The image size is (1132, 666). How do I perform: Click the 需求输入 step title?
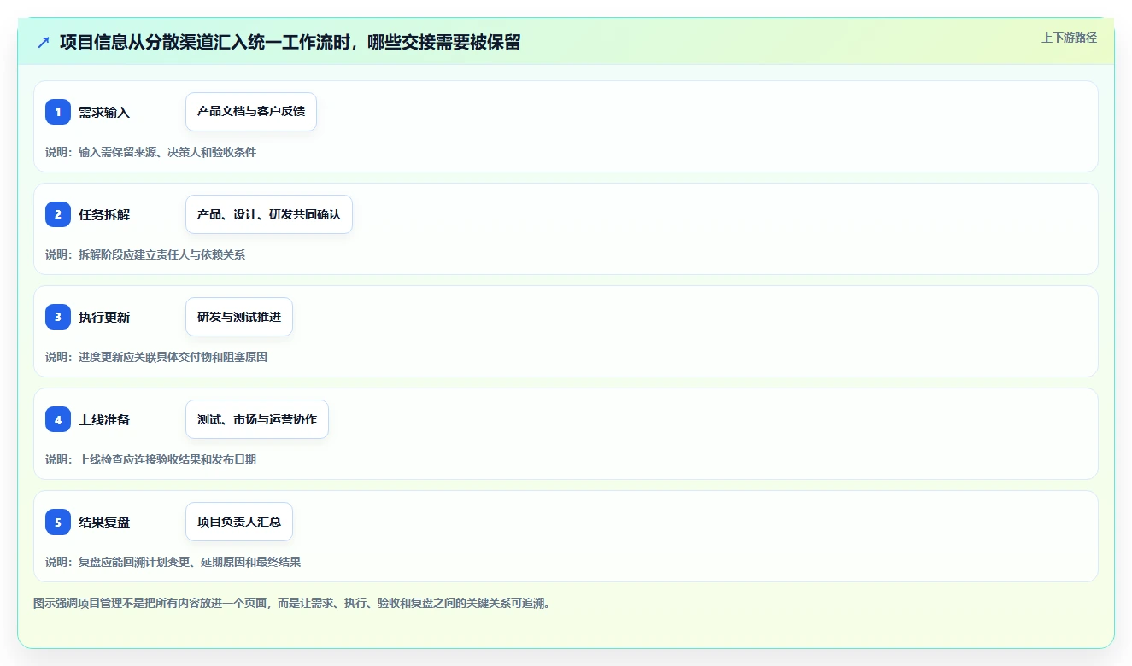pyautogui.click(x=104, y=112)
